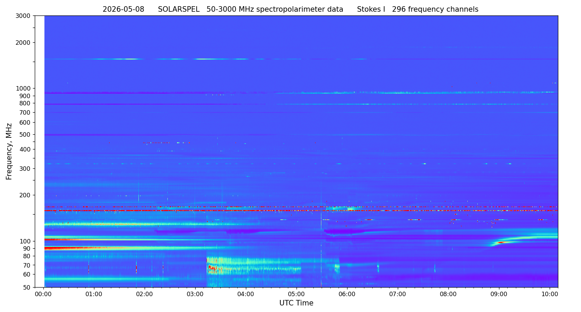The height and width of the screenshot is (312, 581).
Task: Select the 00:00 time axis label
Action: 43,294
